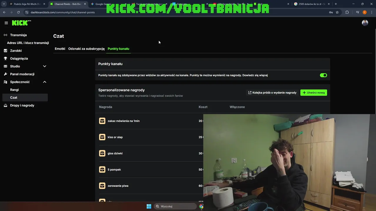Open Dropy i nagrody in the sidebar

click(x=22, y=105)
